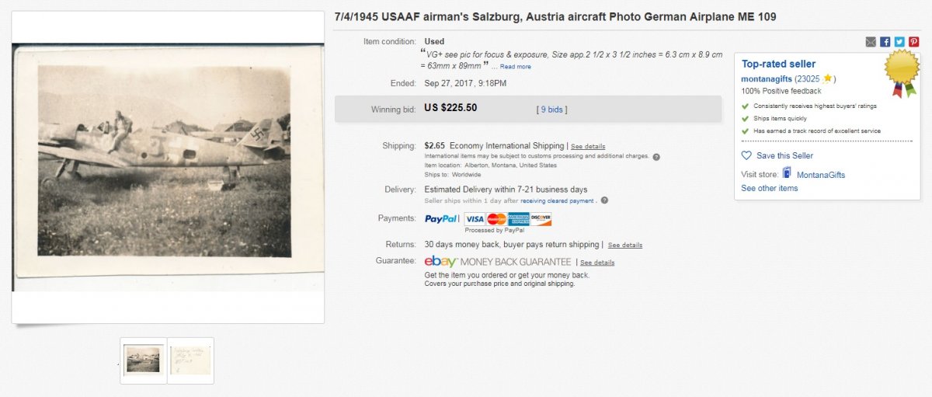Open the Shipping See details link
The height and width of the screenshot is (397, 932).
(588, 146)
